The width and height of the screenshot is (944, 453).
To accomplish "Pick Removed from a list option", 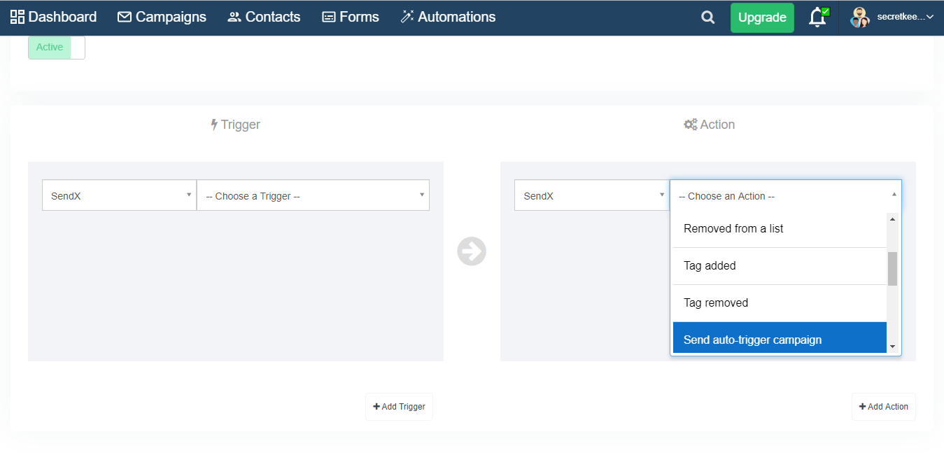I will [x=779, y=229].
